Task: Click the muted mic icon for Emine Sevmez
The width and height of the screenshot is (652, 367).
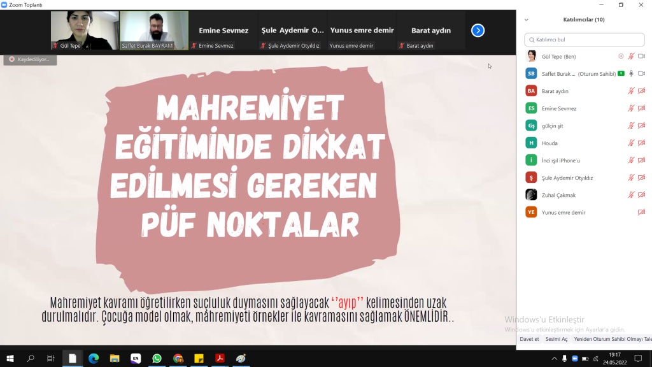Action: (631, 108)
